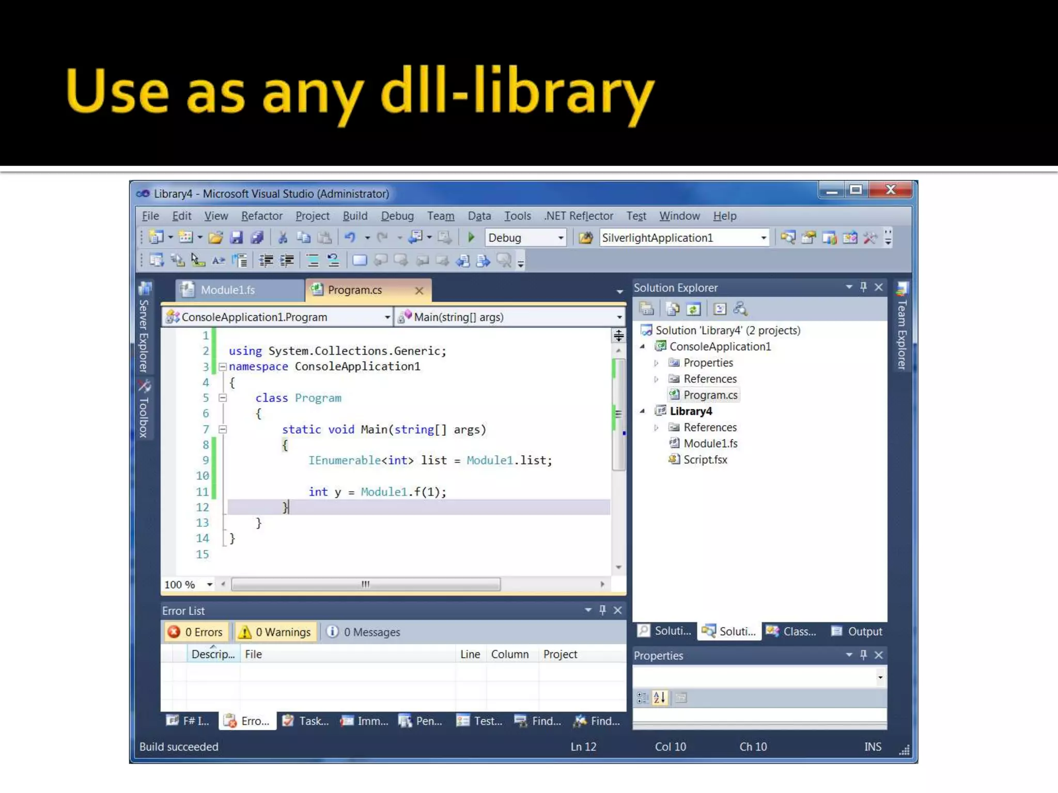Open the Team Explorer side tab
Viewport: 1058px width, 793px height.
[x=902, y=326]
